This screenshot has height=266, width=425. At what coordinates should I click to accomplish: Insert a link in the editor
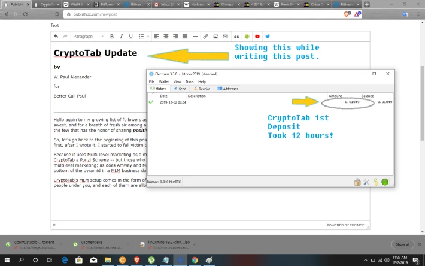coord(205,37)
